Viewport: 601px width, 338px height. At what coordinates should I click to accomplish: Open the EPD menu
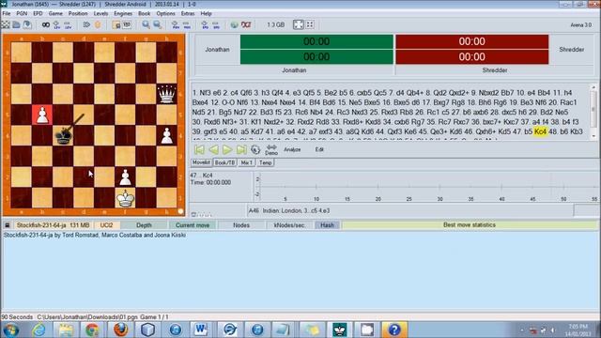click(38, 13)
